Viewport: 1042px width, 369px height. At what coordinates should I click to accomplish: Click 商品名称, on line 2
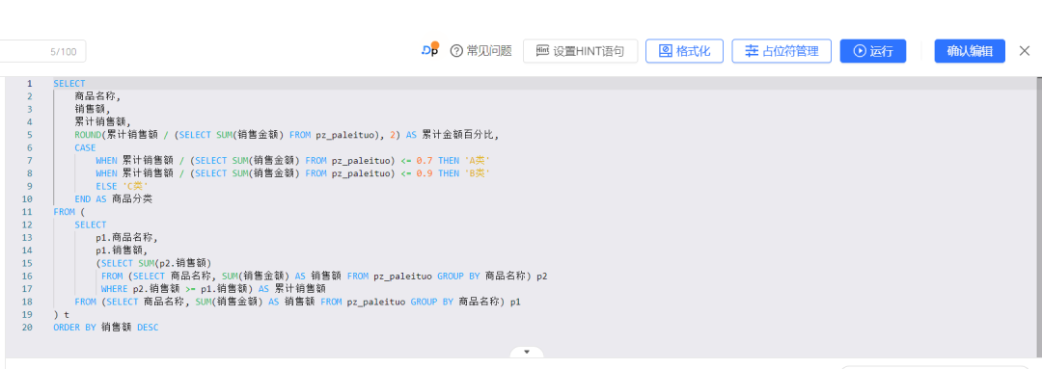(97, 96)
